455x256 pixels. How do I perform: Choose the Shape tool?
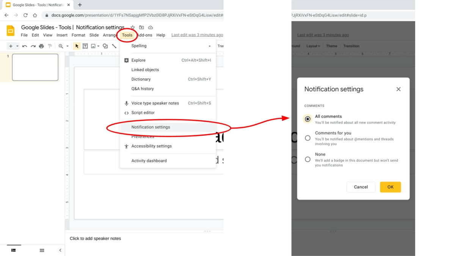point(105,46)
